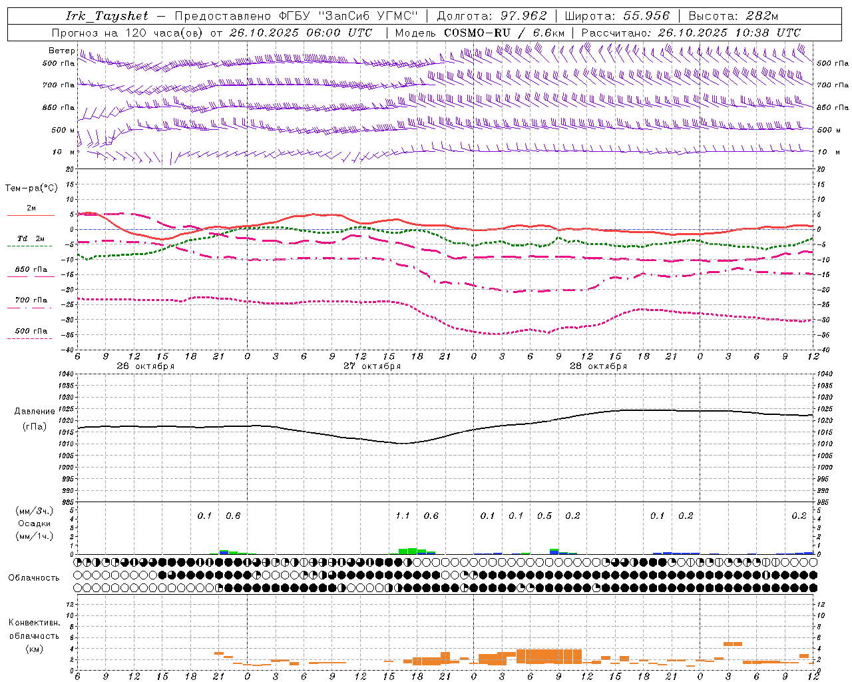The height and width of the screenshot is (682, 852).
Task: Click the 'Конвективн.' convective cloud label
Action: click(x=34, y=623)
